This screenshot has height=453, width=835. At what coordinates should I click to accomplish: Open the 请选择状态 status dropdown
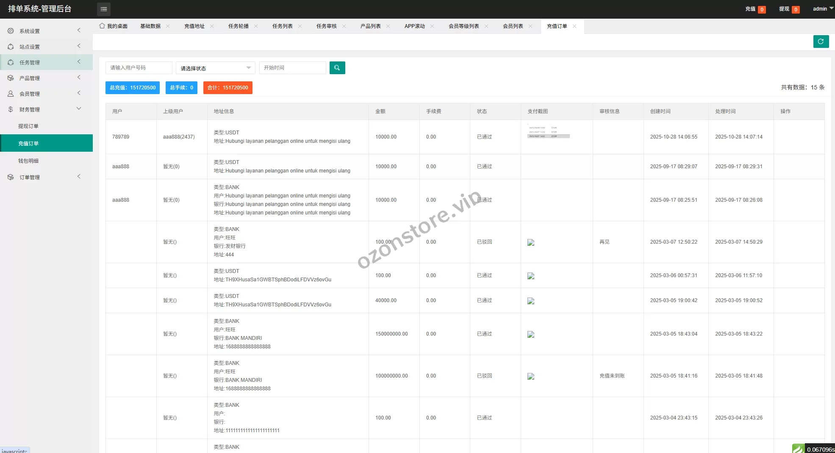[215, 68]
